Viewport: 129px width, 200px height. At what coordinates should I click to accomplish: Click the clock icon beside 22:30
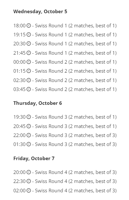pos(29,181)
